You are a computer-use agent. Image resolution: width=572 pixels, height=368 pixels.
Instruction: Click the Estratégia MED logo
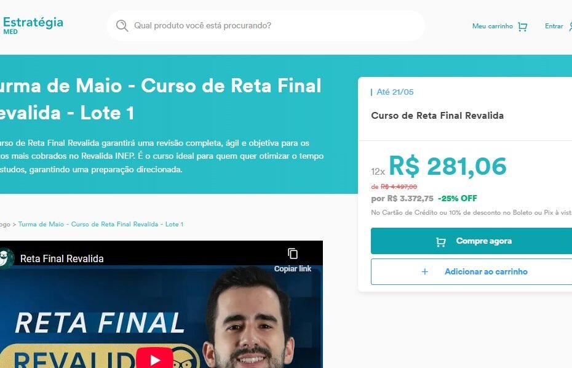tap(33, 26)
